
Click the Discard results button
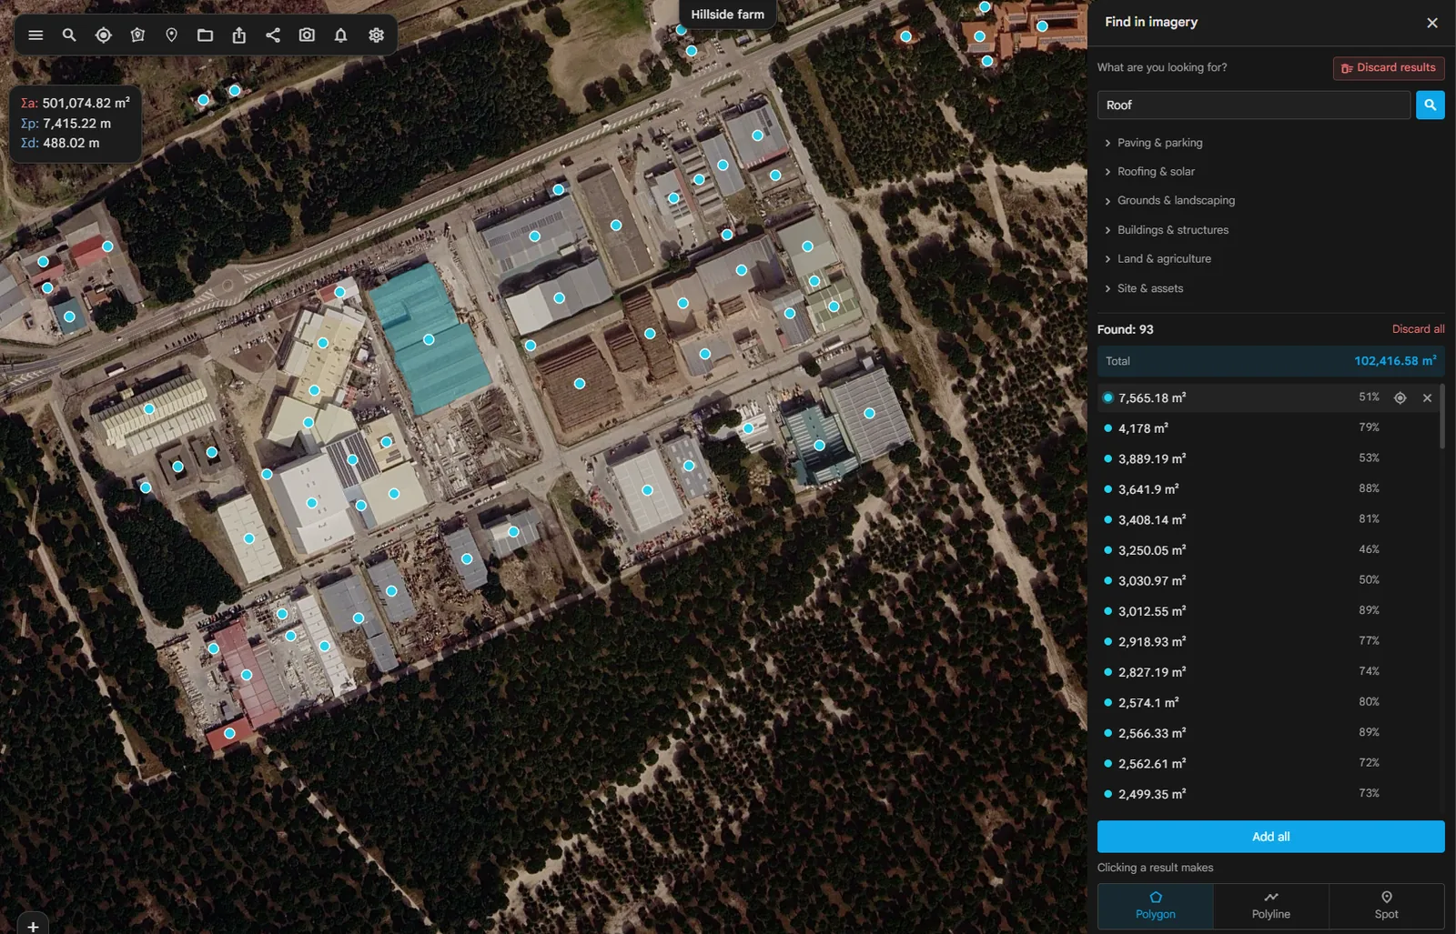pyautogui.click(x=1389, y=68)
